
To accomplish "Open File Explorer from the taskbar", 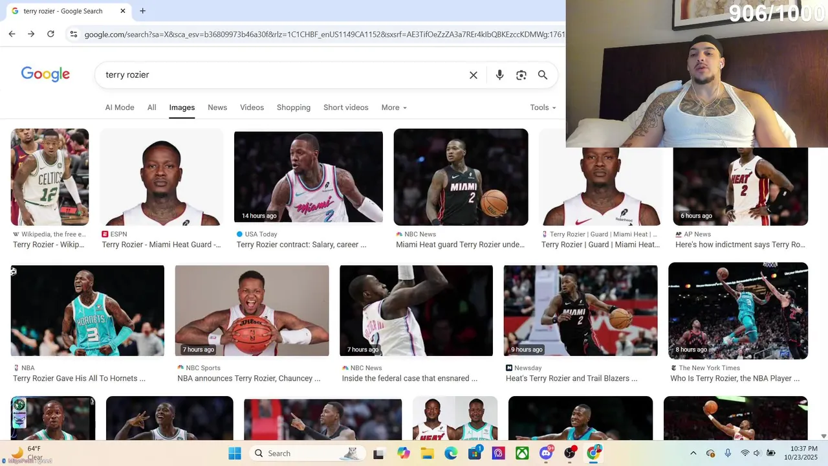I will click(427, 453).
